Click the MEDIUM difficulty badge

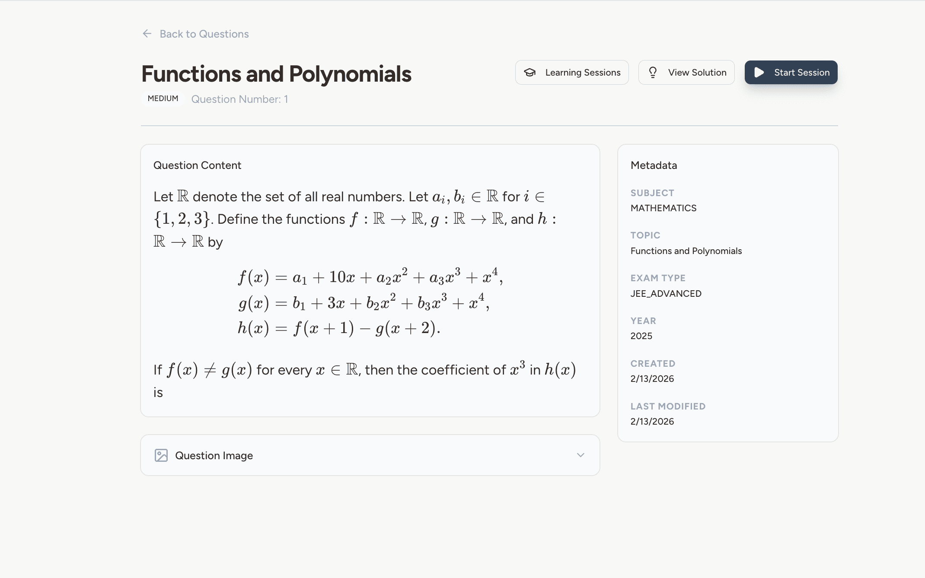click(x=163, y=98)
